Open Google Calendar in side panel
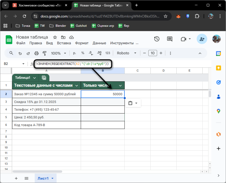This screenshot has height=183, width=226. pos(218,54)
